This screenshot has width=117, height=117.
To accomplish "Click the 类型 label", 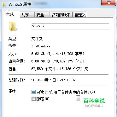I will (13, 39).
